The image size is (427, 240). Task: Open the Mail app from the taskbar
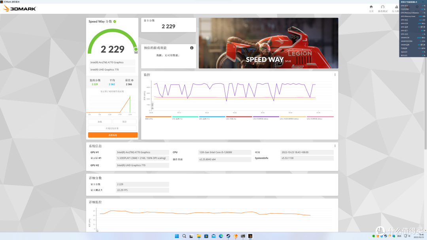click(213, 236)
